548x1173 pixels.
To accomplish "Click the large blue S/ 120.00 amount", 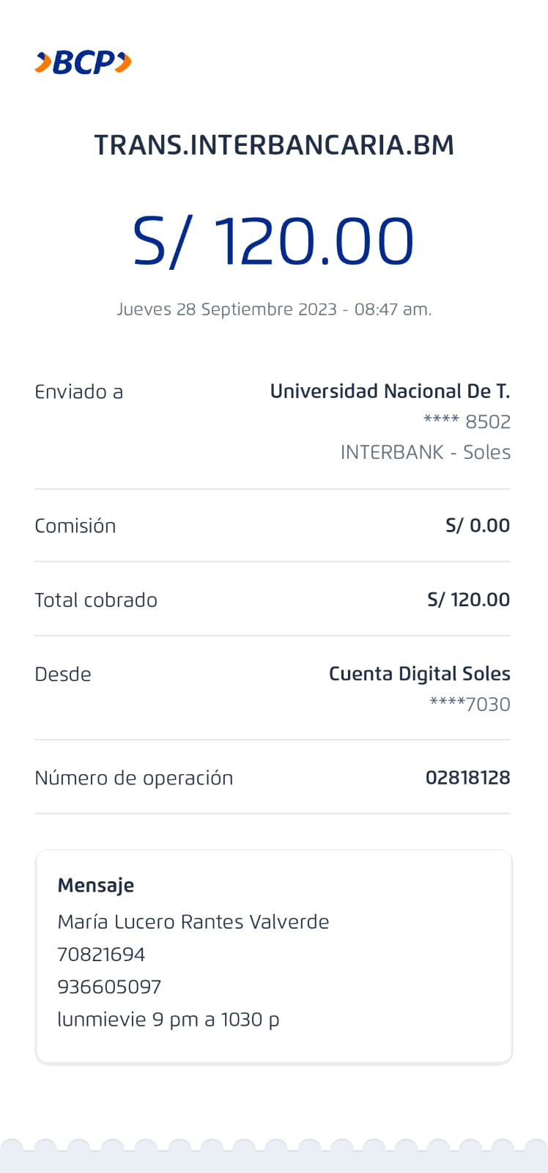I will (273, 241).
